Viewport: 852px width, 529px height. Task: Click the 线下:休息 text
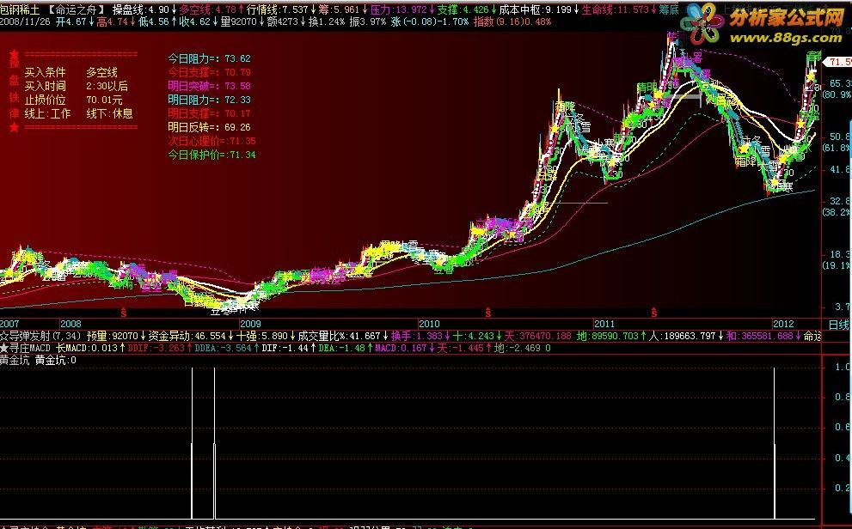click(x=109, y=113)
